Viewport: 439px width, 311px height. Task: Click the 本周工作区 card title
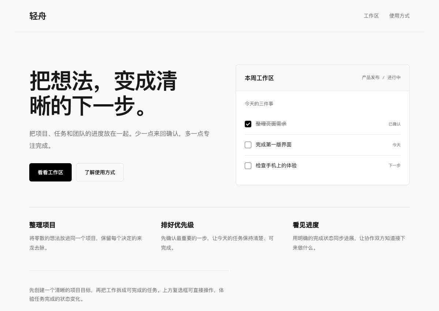click(x=259, y=78)
